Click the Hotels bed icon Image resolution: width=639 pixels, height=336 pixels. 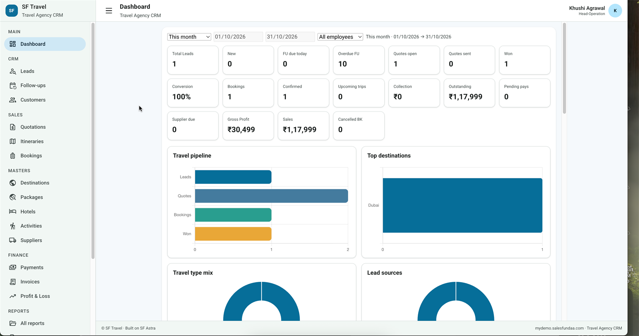tap(13, 212)
